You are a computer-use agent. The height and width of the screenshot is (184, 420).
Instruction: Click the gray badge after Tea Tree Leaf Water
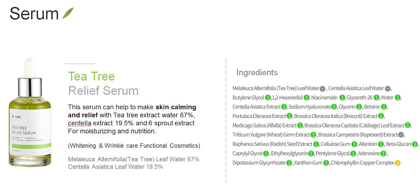click(323, 89)
